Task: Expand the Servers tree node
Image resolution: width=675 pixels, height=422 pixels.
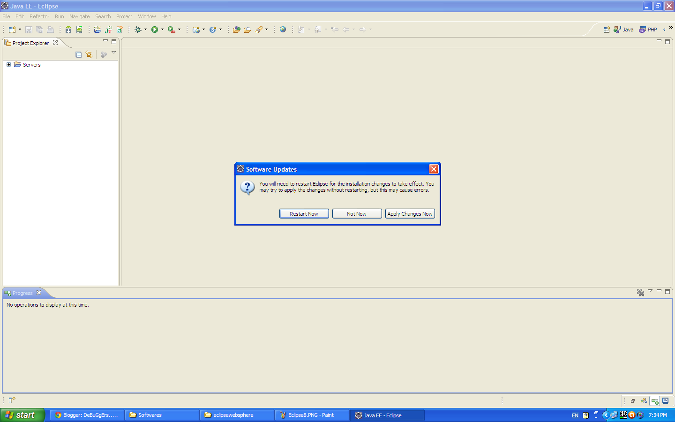Action: pyautogui.click(x=8, y=65)
